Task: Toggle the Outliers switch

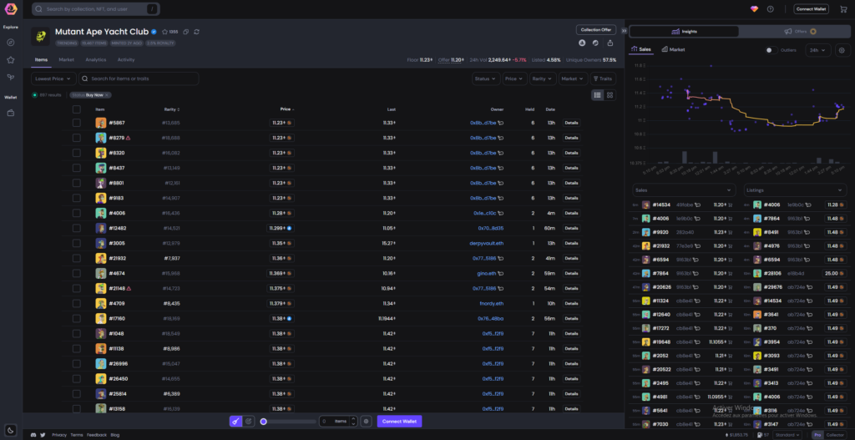Action: tap(771, 50)
